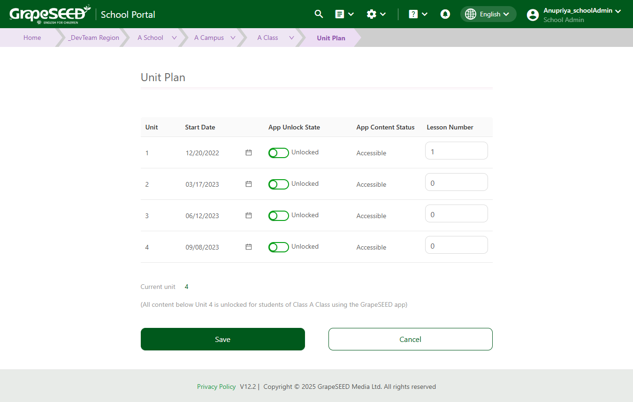Click the GrapeSEED logo
Viewport: 633px width, 402px height.
click(x=50, y=14)
